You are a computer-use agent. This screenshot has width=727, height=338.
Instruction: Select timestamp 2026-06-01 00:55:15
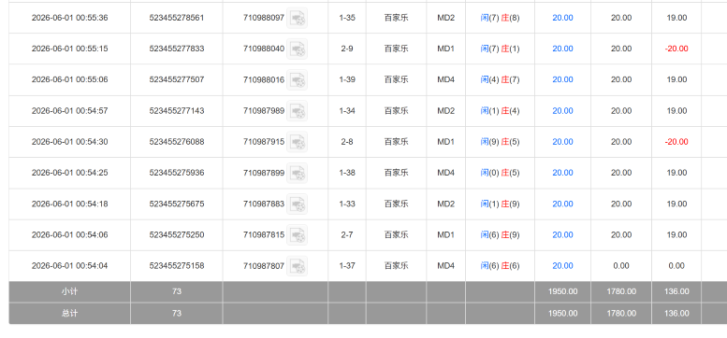point(69,49)
